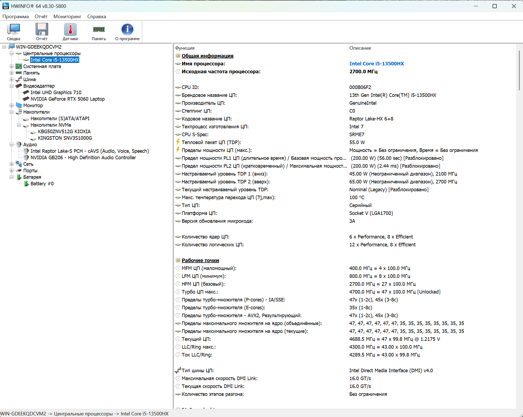
Task: Click the NVIDIA GeForce RTX 5060 card icon
Action: tap(26, 99)
